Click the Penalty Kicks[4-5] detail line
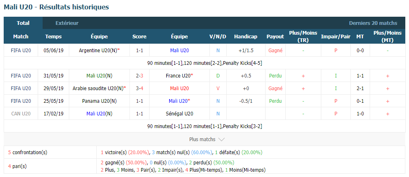Screen dimensions: 409x177 click(x=205, y=63)
